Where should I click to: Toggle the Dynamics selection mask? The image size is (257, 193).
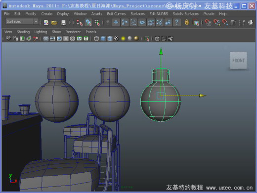click(160, 22)
